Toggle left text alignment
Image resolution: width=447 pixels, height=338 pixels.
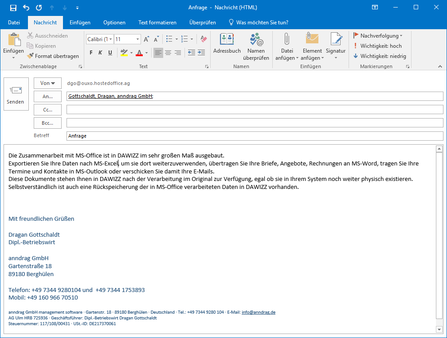click(x=158, y=53)
